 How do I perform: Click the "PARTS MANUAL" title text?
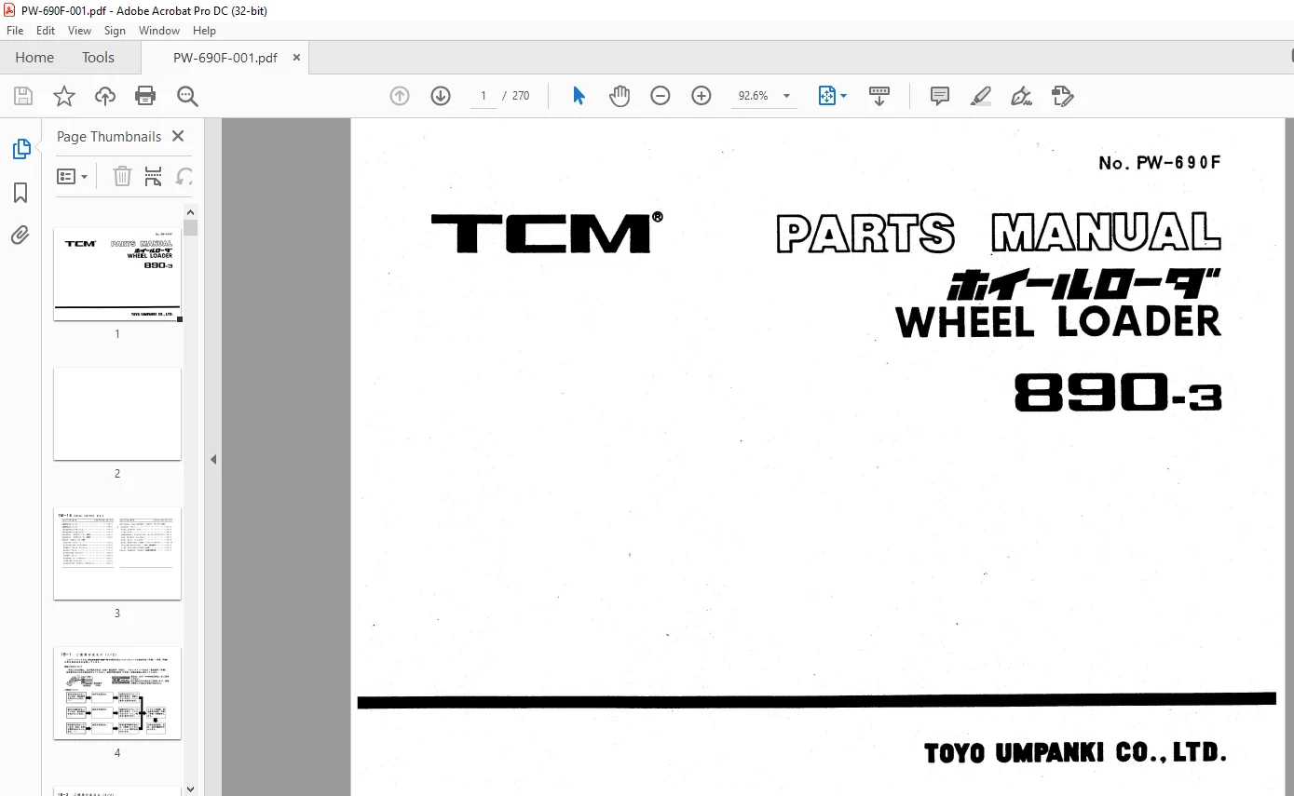[999, 233]
